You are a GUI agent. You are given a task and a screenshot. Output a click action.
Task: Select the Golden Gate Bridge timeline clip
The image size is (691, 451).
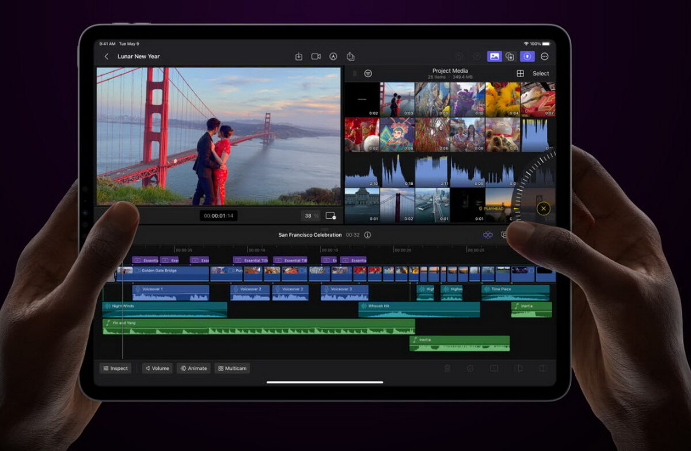point(163,274)
